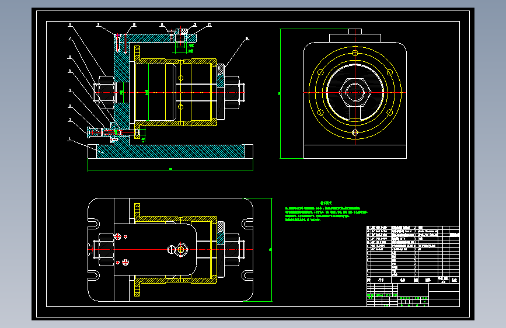
Task: Select the green technical requirements paragraph
Action: 326,214
